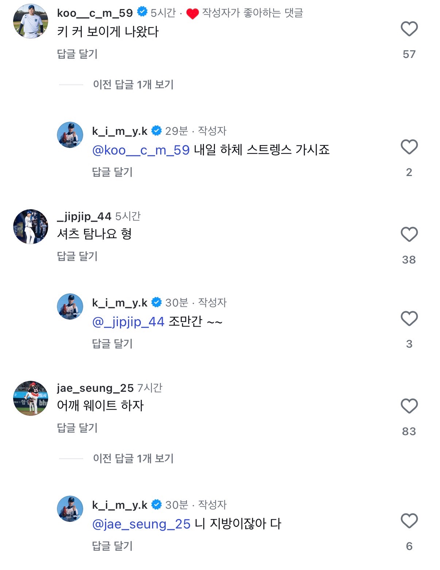Expand previous reply under koo__c_m_59's comment
The height and width of the screenshot is (570, 440).
click(x=133, y=85)
